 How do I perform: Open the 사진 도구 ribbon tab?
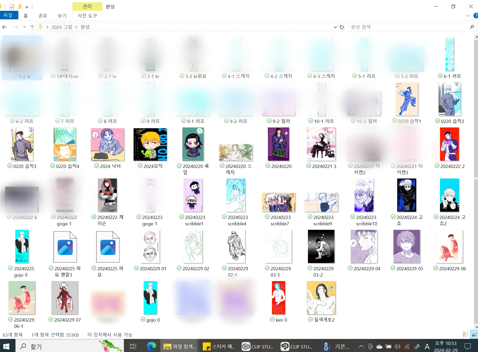pyautogui.click(x=87, y=16)
